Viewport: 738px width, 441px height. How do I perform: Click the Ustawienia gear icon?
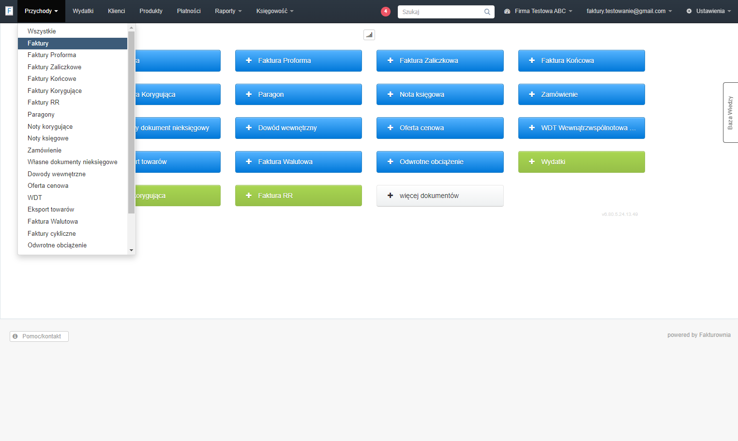[689, 11]
